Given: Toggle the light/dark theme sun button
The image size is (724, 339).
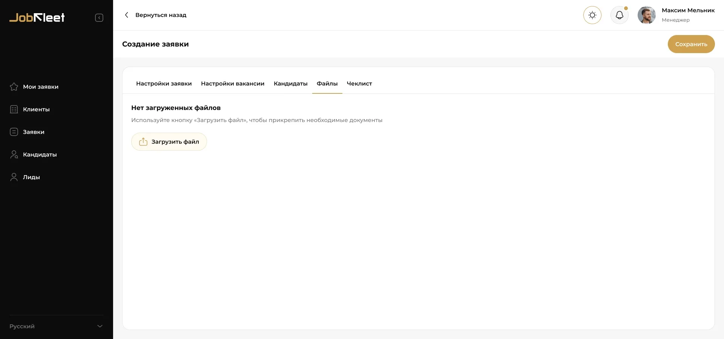Looking at the screenshot, I should coord(592,15).
